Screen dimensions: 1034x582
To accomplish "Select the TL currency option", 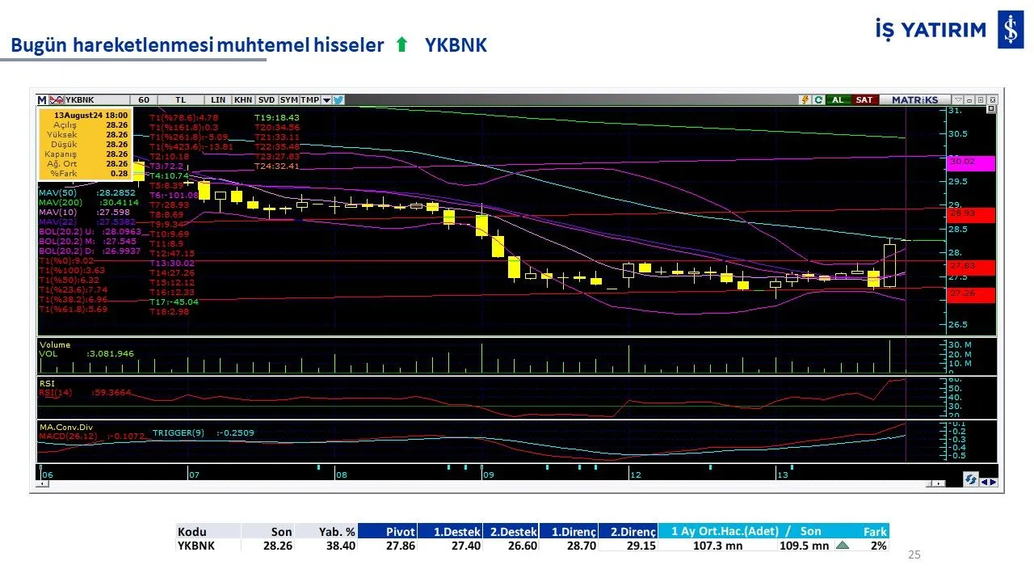I will (x=183, y=100).
